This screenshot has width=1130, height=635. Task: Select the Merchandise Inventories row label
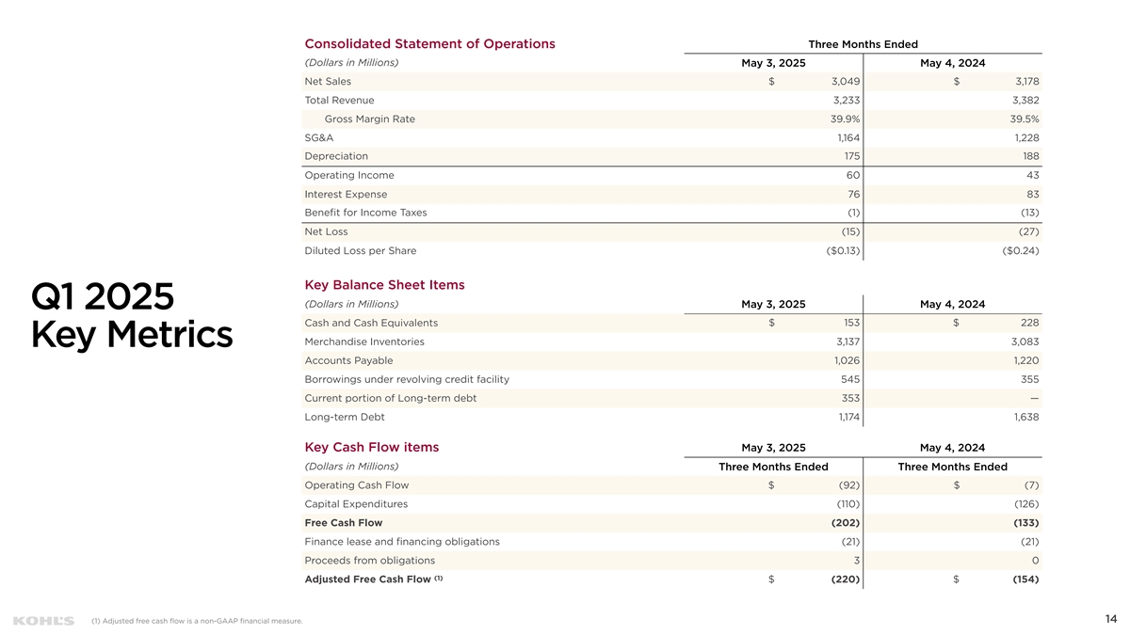(364, 341)
